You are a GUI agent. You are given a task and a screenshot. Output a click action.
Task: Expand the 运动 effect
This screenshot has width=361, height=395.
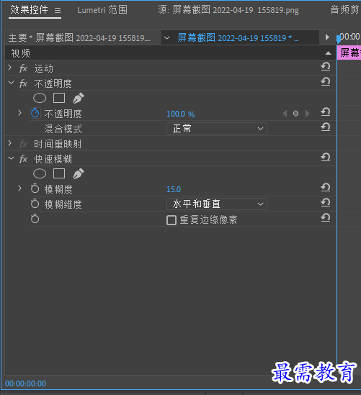pyautogui.click(x=10, y=68)
